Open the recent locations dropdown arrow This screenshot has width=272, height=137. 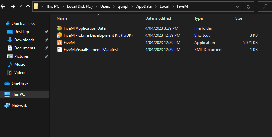point(21,6)
